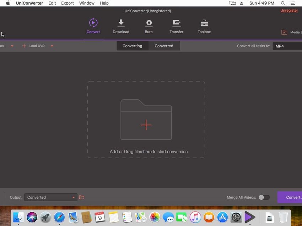
Task: Open the Toolbox icon
Action: [204, 23]
